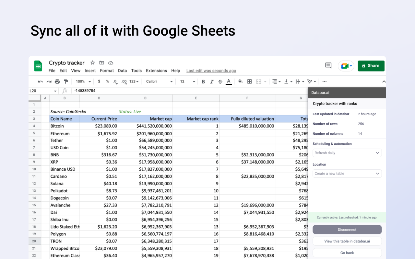Open the vertical align dropdown
Image resolution: width=415 pixels, height=259 pixels.
288,82
